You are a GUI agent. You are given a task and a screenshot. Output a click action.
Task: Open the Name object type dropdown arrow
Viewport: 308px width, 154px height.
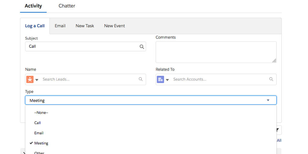click(x=37, y=80)
